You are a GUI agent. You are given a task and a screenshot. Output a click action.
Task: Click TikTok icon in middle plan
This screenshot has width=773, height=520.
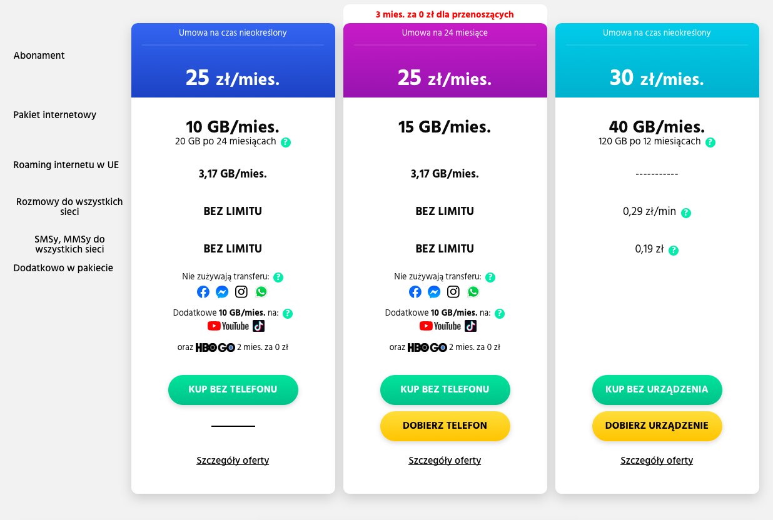(x=471, y=326)
